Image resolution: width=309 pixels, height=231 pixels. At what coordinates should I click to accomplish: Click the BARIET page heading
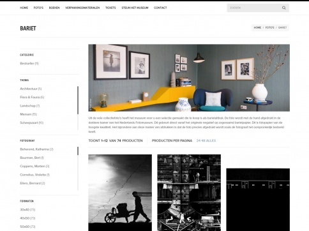point(28,28)
